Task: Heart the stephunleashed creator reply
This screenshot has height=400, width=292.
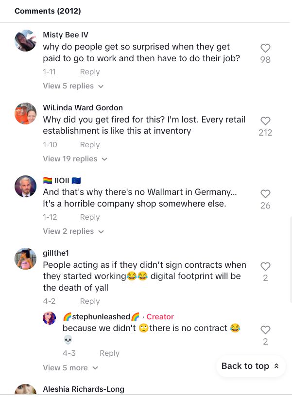Action: 265,330
